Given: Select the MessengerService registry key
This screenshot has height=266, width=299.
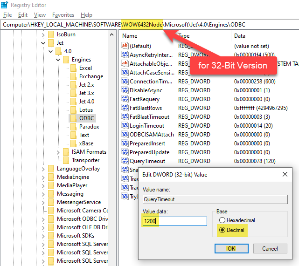Looking at the screenshot, I should point(79,202).
